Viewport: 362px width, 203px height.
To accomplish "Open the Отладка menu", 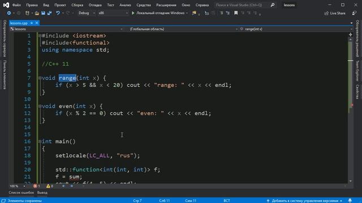I will 95,5.
